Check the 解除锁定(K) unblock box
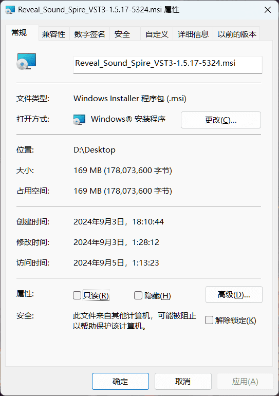This screenshot has width=279, height=396. click(209, 320)
